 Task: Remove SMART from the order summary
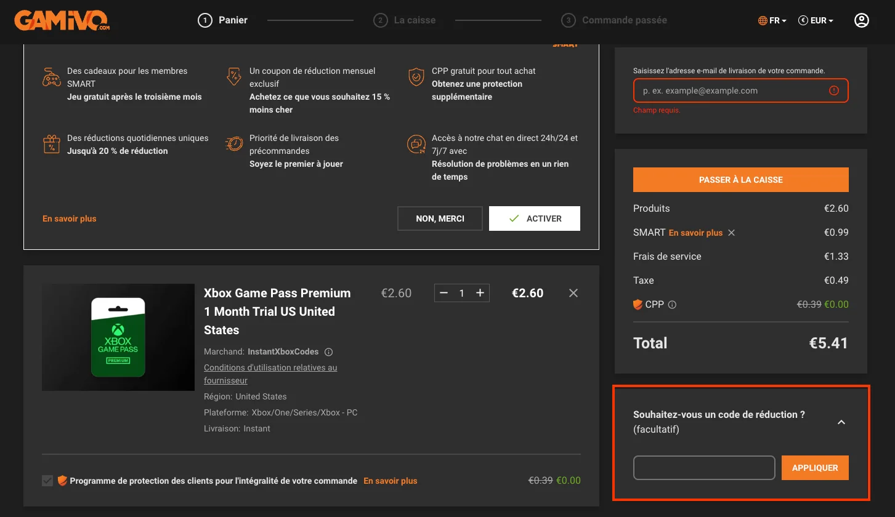click(x=731, y=233)
